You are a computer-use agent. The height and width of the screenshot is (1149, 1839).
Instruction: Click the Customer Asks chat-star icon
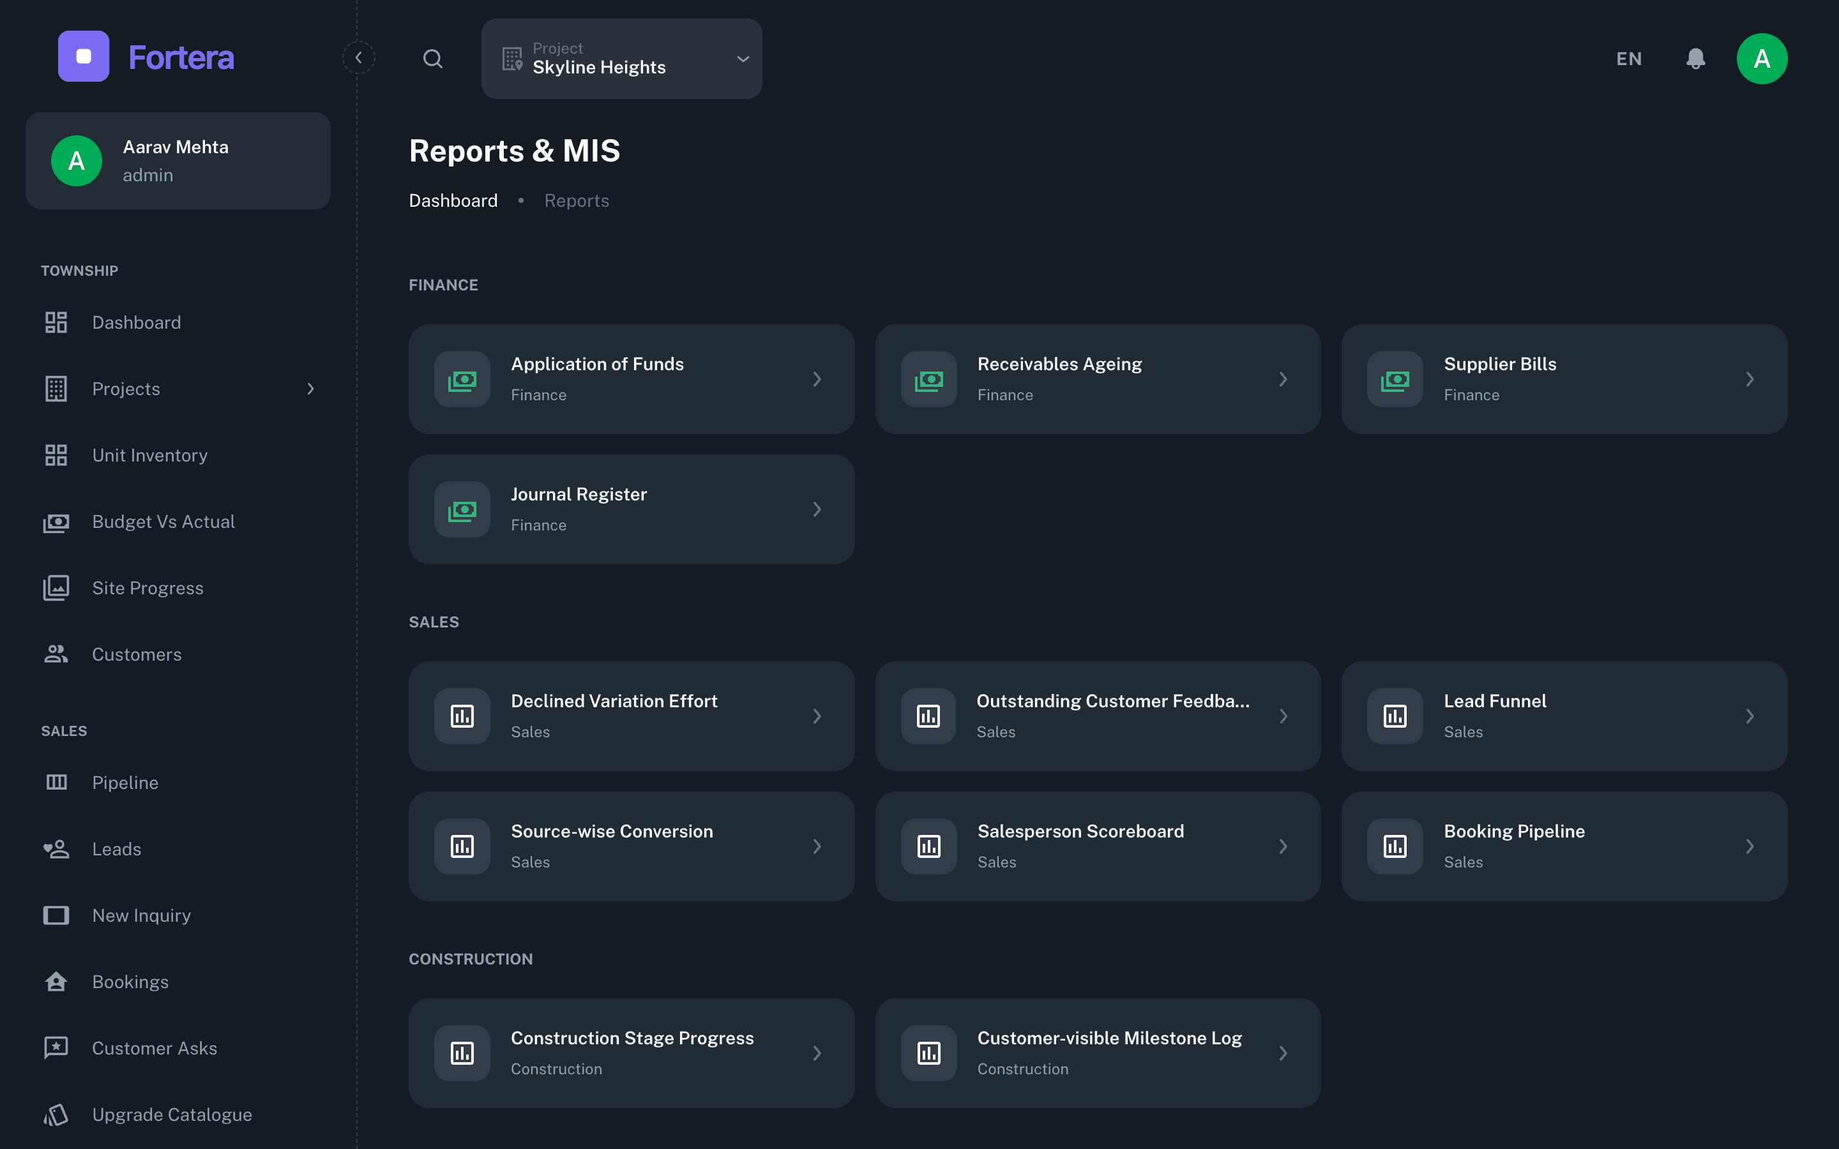click(x=56, y=1048)
